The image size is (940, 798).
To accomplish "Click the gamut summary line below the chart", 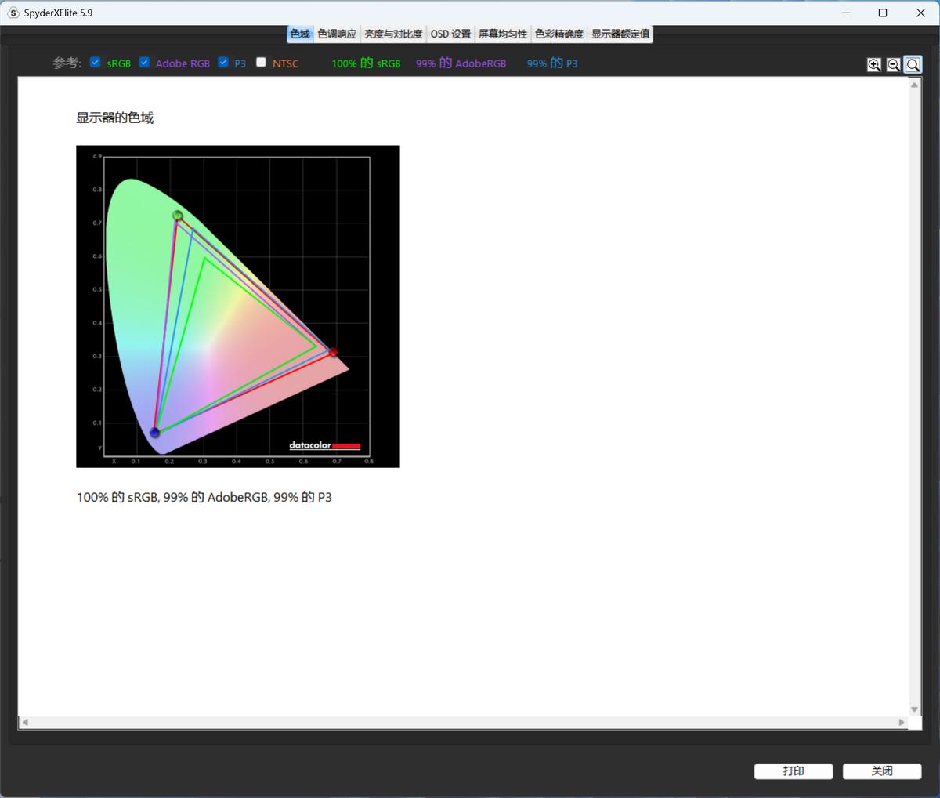I will [x=204, y=497].
